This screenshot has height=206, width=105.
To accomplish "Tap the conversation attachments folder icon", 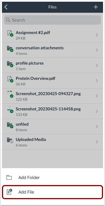I will tap(10, 49).
